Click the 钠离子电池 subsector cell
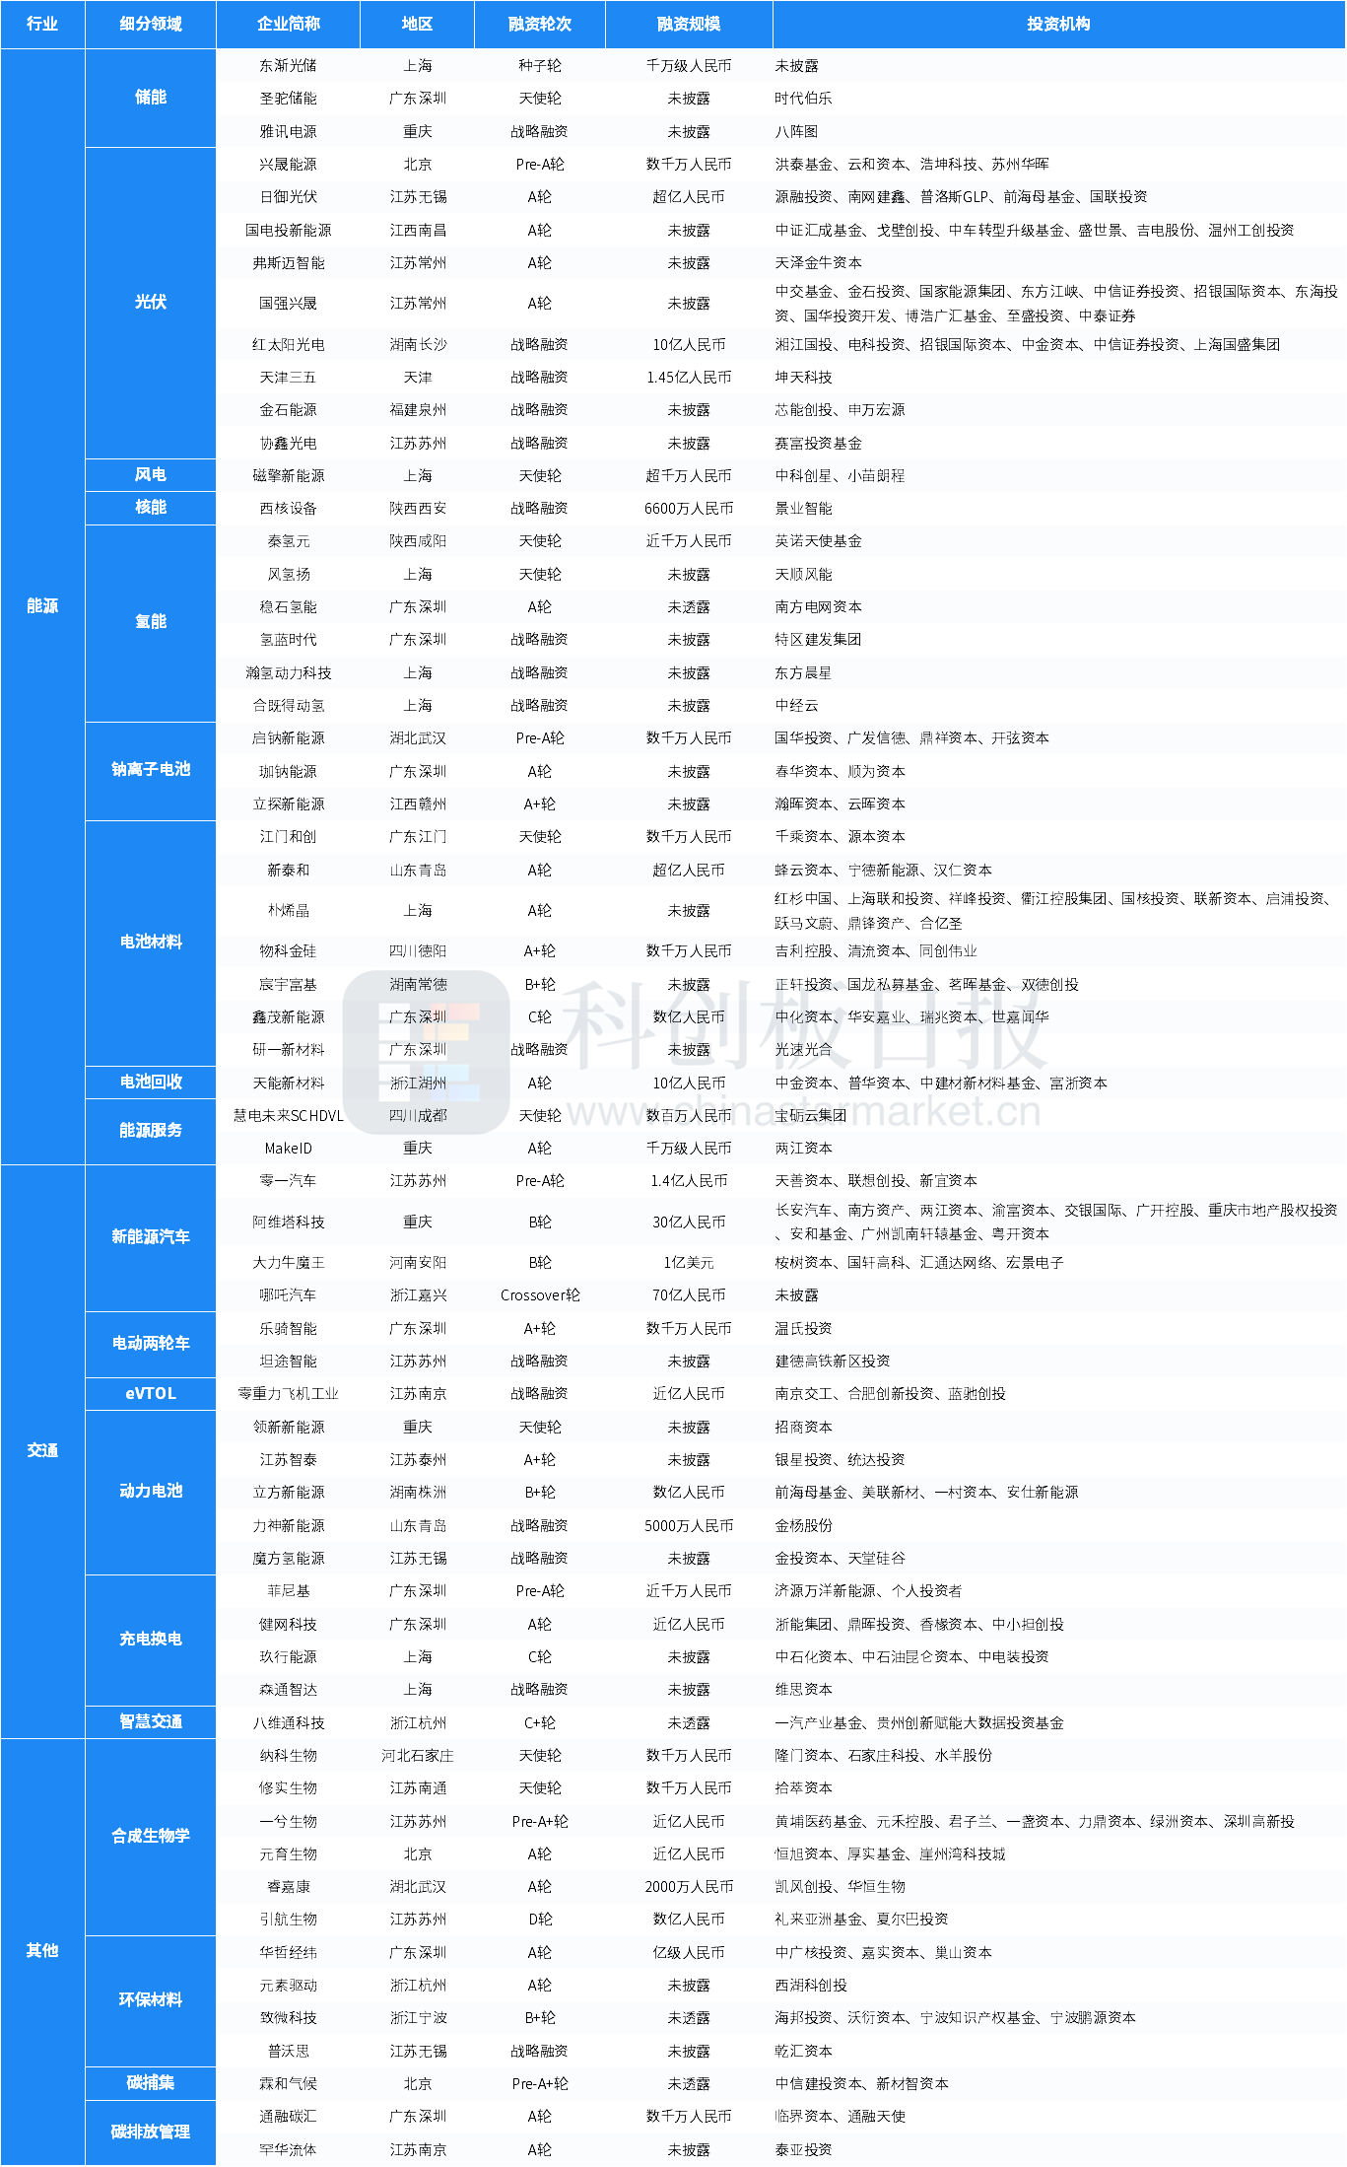Image resolution: width=1347 pixels, height=2167 pixels. pyautogui.click(x=151, y=770)
